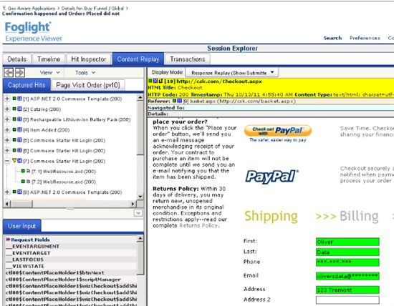Switch to Page Visit Order (pv10) tab

(88, 85)
